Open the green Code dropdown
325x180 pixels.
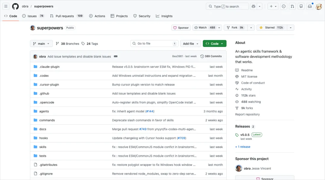tap(215, 43)
